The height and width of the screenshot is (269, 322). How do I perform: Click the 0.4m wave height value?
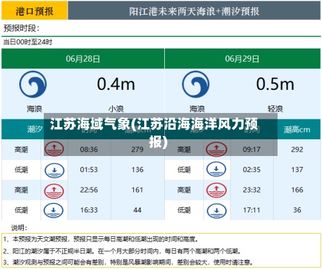116,84
